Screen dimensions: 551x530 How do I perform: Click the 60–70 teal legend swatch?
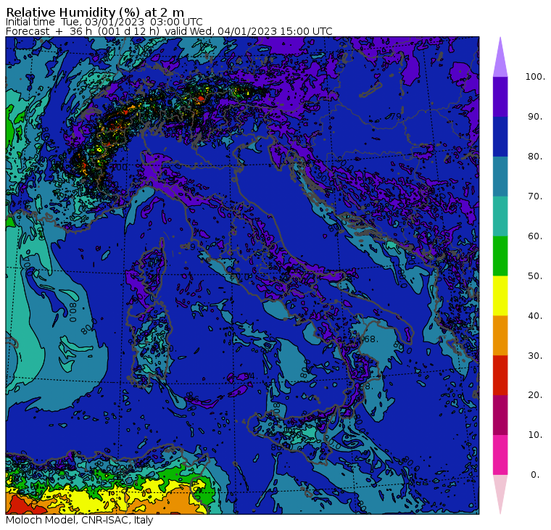[x=500, y=216]
